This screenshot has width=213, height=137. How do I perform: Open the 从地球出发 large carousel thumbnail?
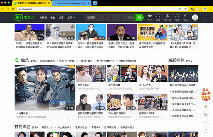45,88
